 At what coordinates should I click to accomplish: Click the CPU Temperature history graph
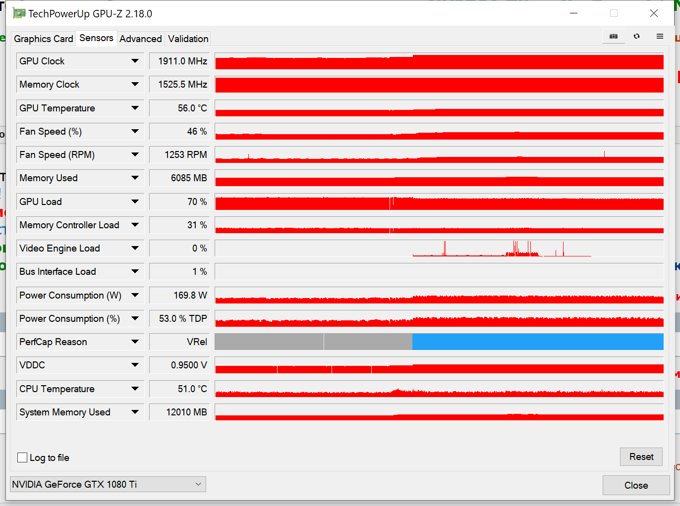click(x=439, y=389)
